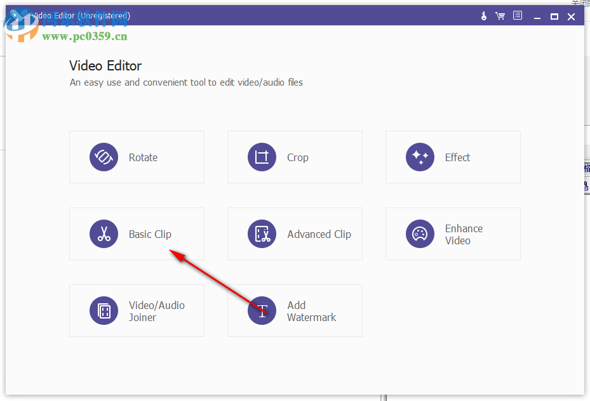Select the Rotate tool icon
The width and height of the screenshot is (590, 401).
coord(104,157)
